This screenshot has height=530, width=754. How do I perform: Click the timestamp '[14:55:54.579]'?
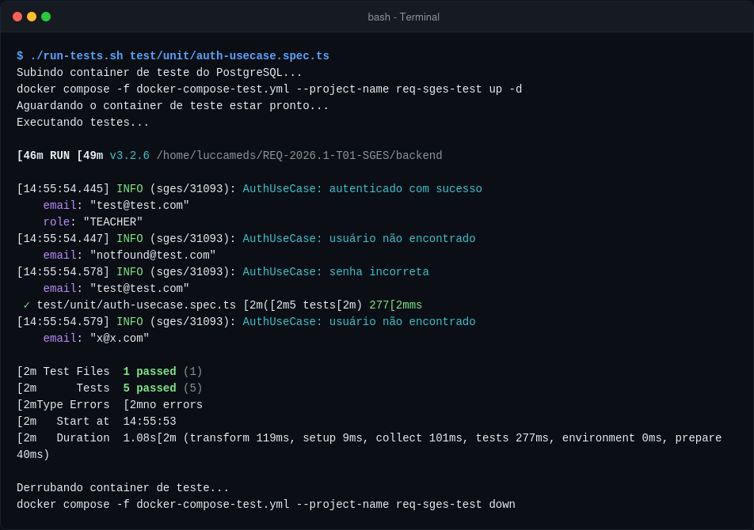(x=63, y=322)
